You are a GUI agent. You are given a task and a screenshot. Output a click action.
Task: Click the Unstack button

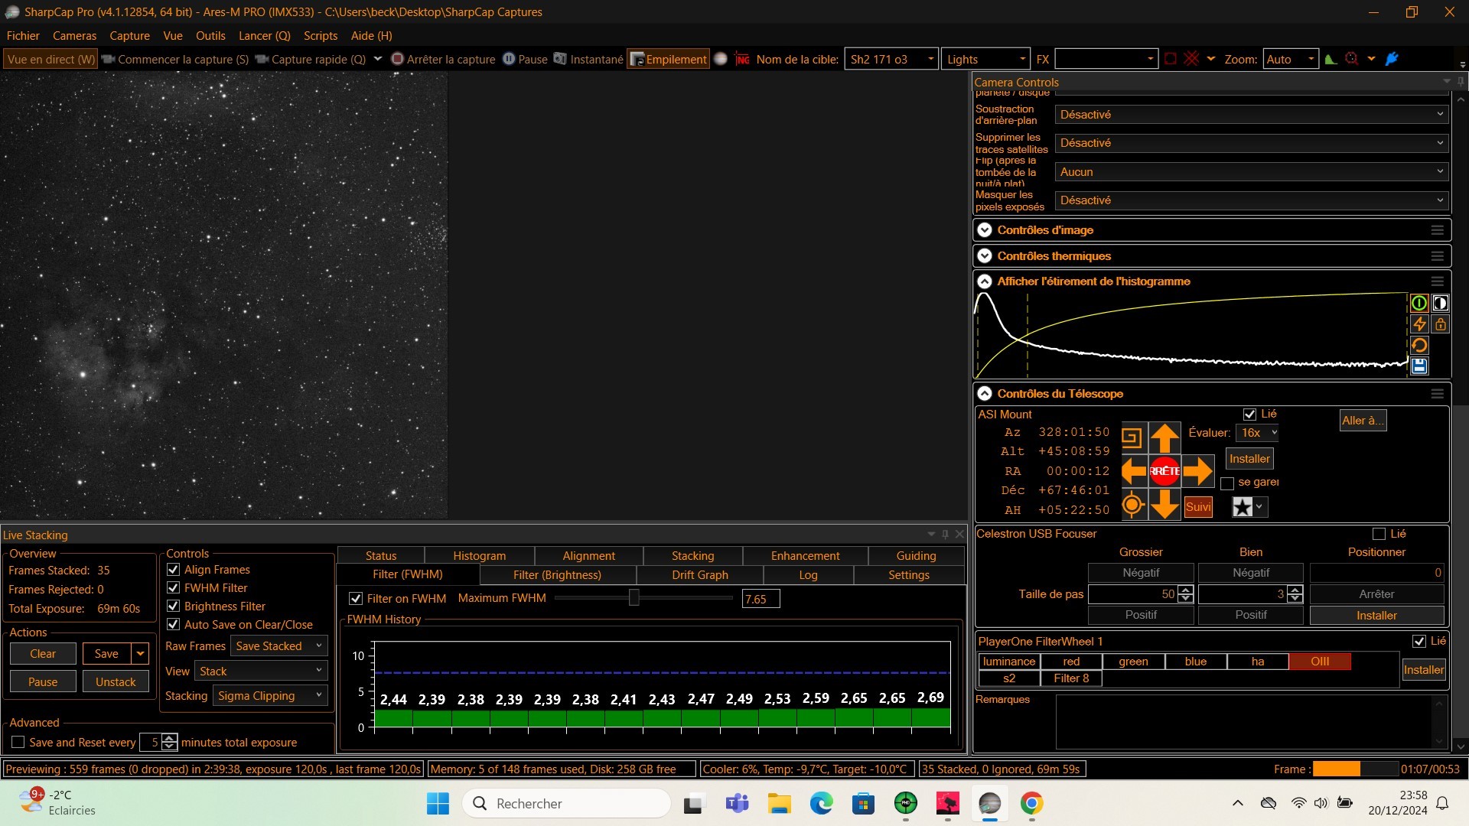point(116,681)
